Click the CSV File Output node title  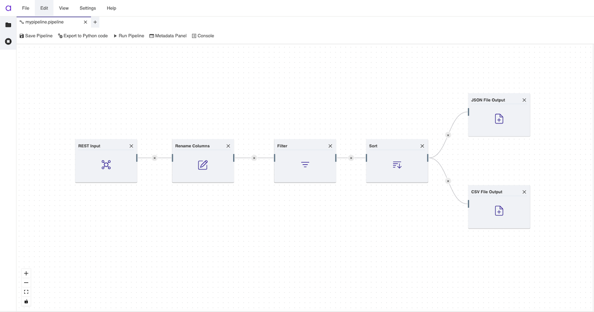click(x=487, y=192)
